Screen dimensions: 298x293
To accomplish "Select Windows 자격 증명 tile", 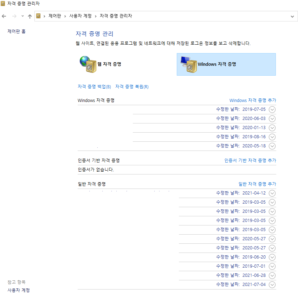I will pos(226,64).
